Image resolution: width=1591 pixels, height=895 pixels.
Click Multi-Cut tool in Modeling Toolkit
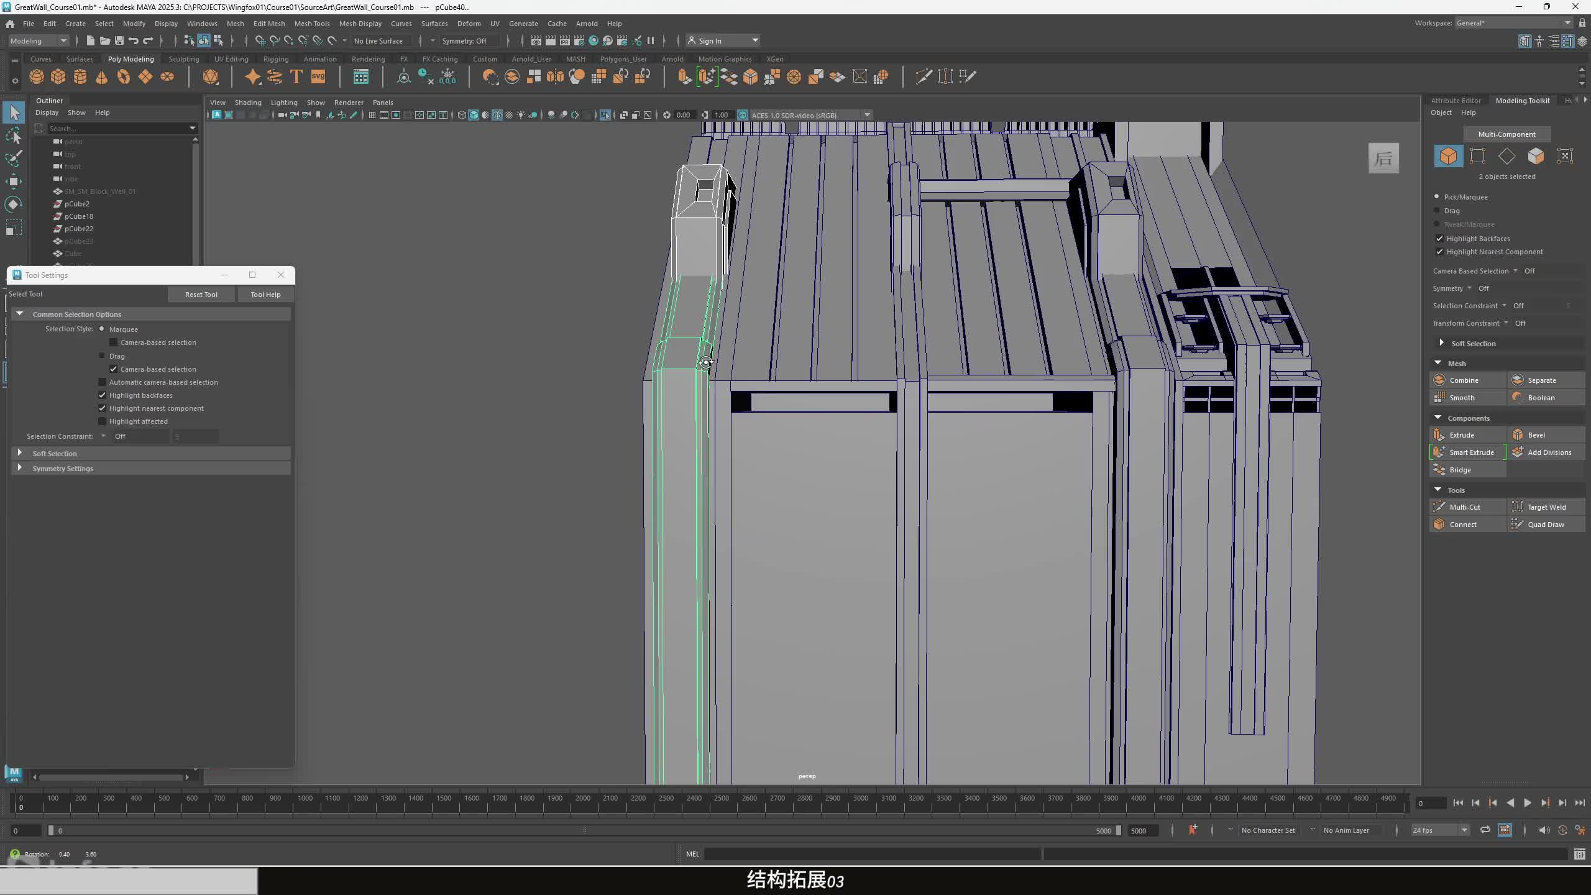(1464, 507)
